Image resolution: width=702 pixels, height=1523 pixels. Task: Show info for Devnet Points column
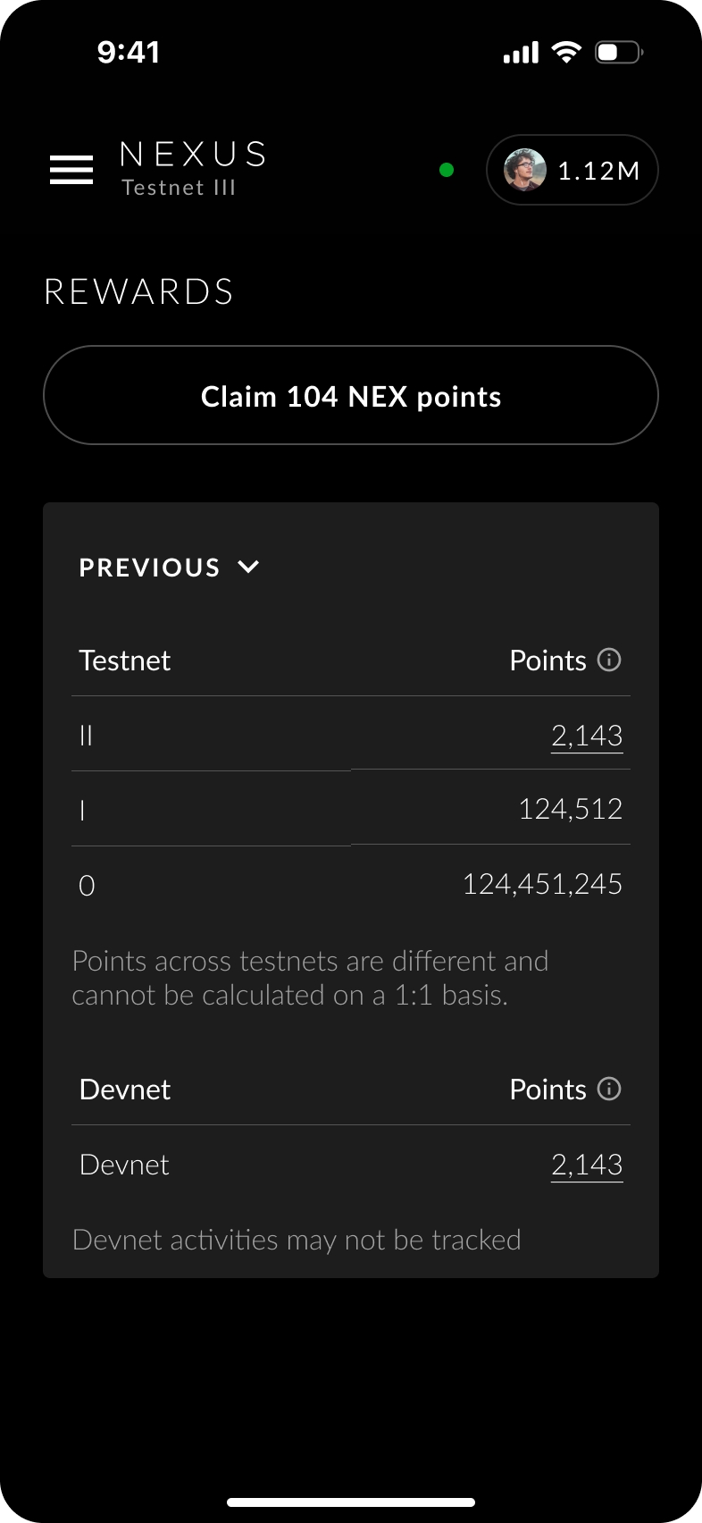click(x=609, y=1089)
